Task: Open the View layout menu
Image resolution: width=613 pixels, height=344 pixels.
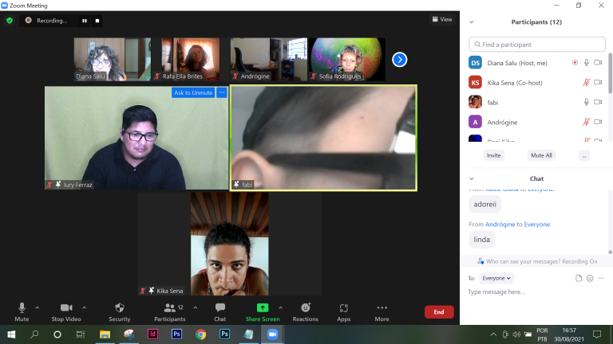Action: click(x=442, y=19)
